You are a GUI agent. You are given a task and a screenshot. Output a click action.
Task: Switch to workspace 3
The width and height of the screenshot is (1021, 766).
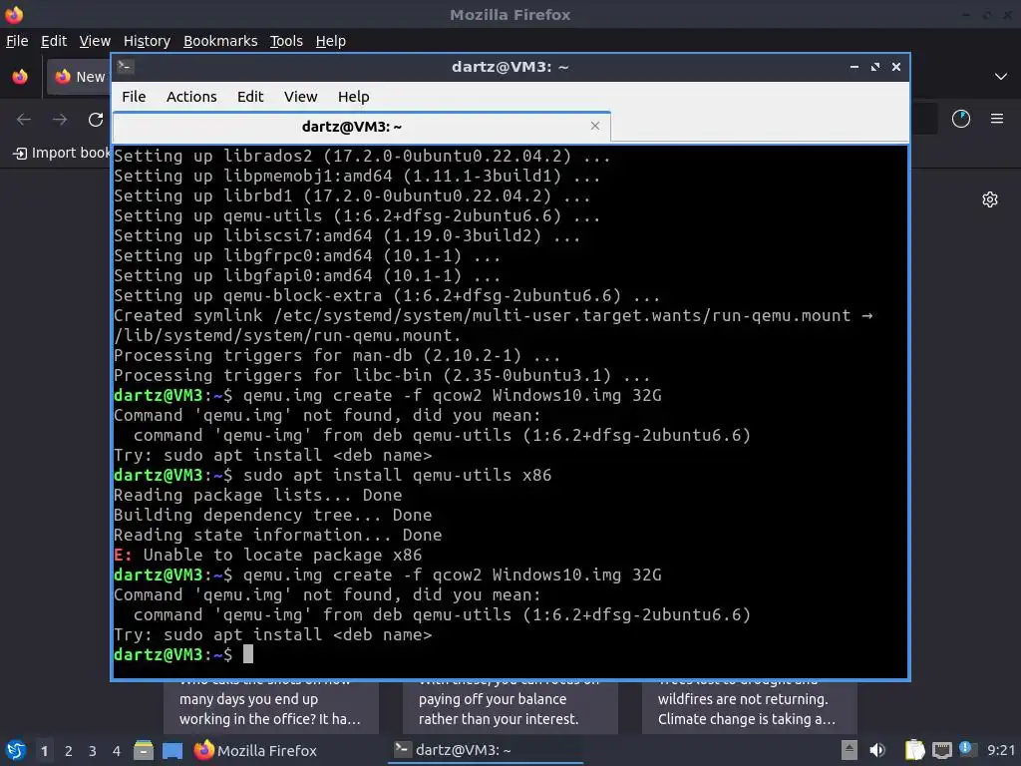(x=93, y=751)
